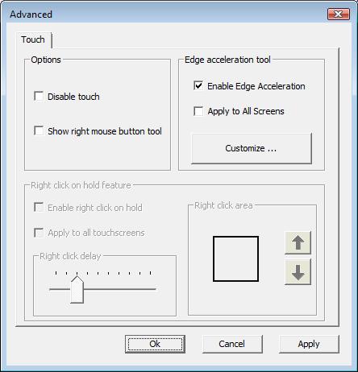Enable Show right mouse button tool
Screen dimensions: 358x372
coord(39,131)
